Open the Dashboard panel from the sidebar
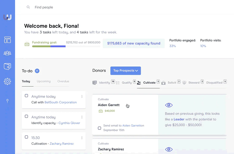Viewport: 234px width, 154px height. point(7,40)
